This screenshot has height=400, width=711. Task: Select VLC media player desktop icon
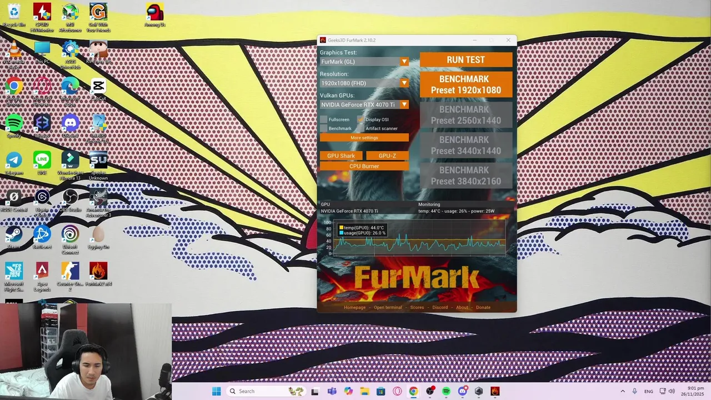tap(14, 55)
